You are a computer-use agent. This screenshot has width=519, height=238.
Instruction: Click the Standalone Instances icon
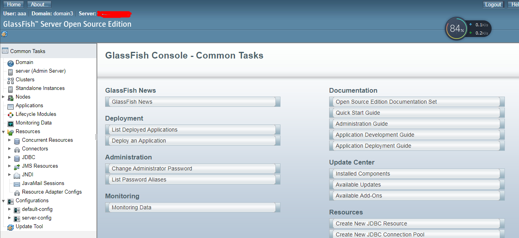click(10, 88)
